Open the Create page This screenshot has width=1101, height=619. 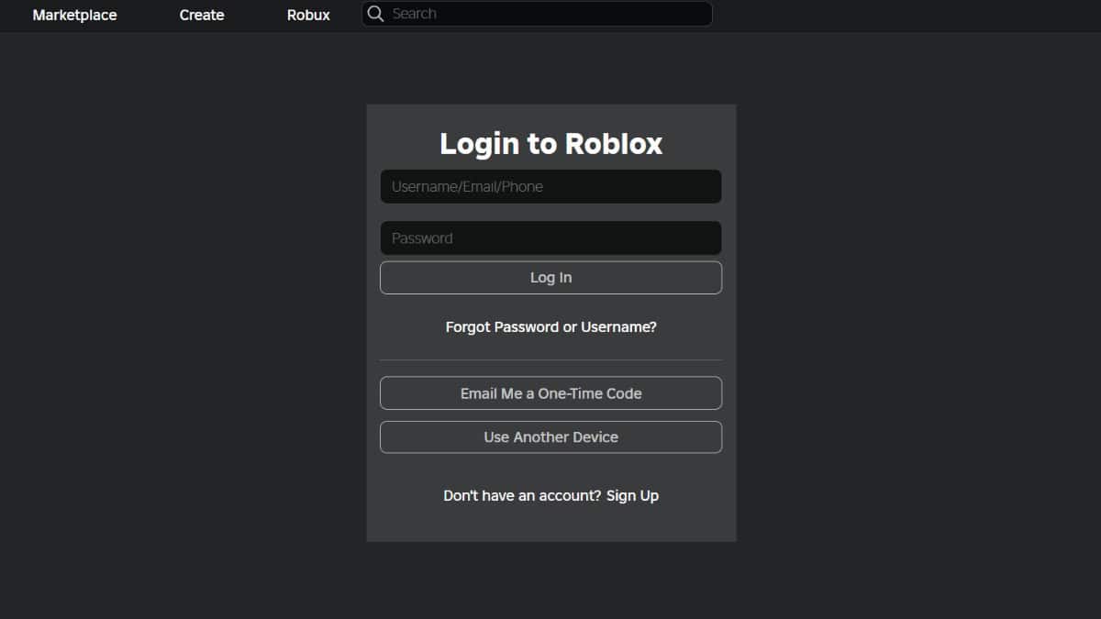click(x=201, y=15)
